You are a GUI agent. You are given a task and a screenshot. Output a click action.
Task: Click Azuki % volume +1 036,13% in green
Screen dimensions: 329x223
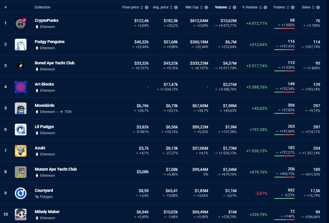tap(257, 151)
